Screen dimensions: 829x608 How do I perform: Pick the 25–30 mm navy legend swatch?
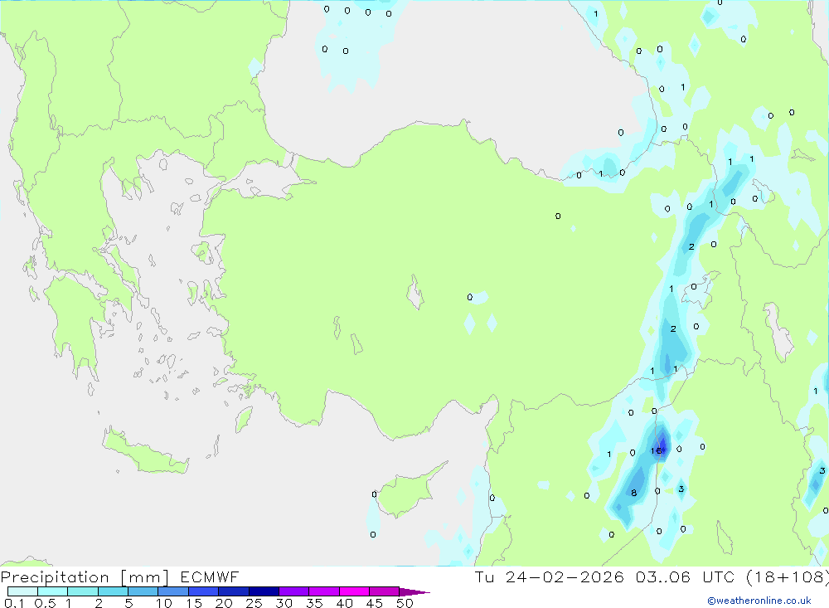pyautogui.click(x=264, y=591)
